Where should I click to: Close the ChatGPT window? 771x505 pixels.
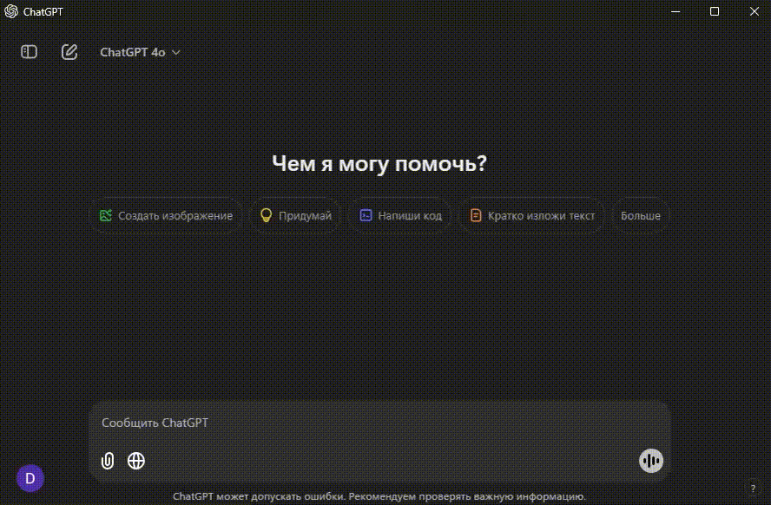point(755,11)
